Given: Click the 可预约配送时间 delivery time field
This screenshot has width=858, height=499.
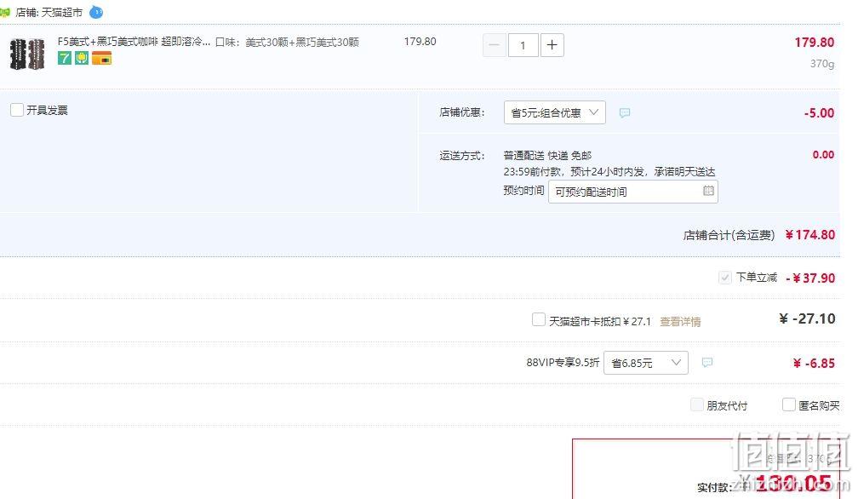Looking at the screenshot, I should click(633, 192).
